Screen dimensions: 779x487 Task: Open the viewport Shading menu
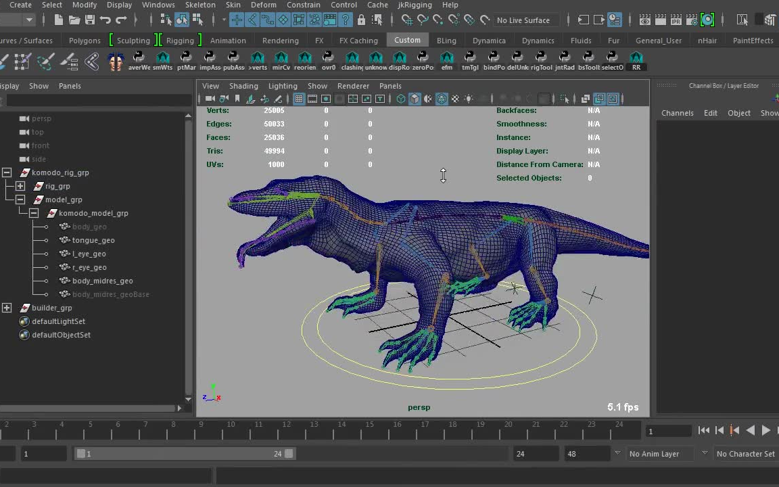(x=243, y=86)
